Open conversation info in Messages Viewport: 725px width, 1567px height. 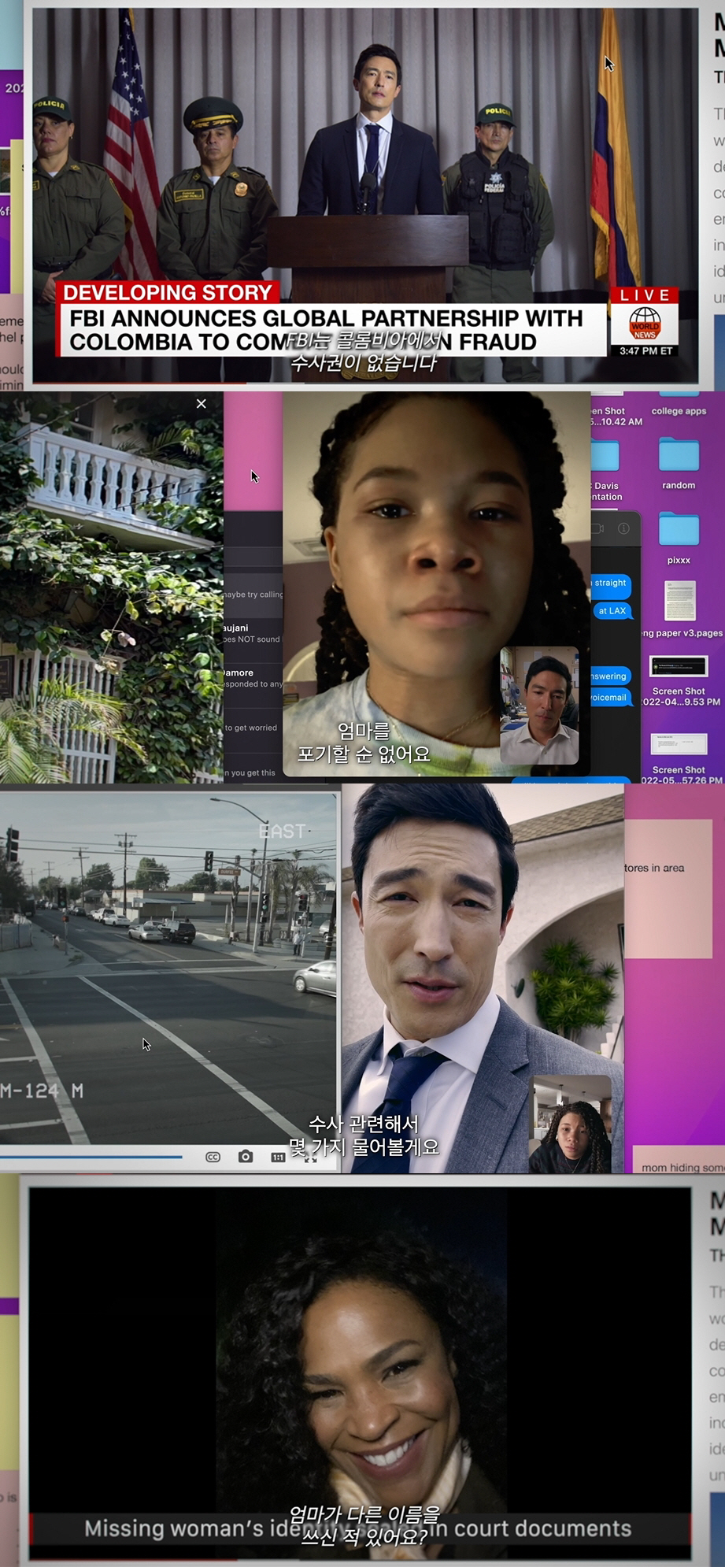[623, 528]
